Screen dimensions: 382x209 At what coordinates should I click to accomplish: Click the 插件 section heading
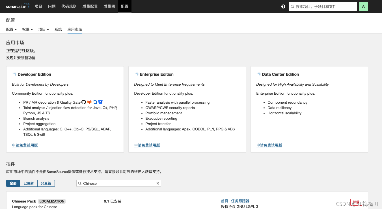(11, 164)
